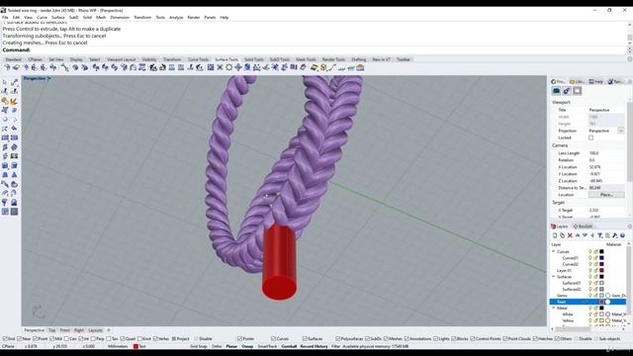Screen dimensions: 633x356
Task: Click the bottom-left grid icon in left sidebar
Action: point(5,212)
